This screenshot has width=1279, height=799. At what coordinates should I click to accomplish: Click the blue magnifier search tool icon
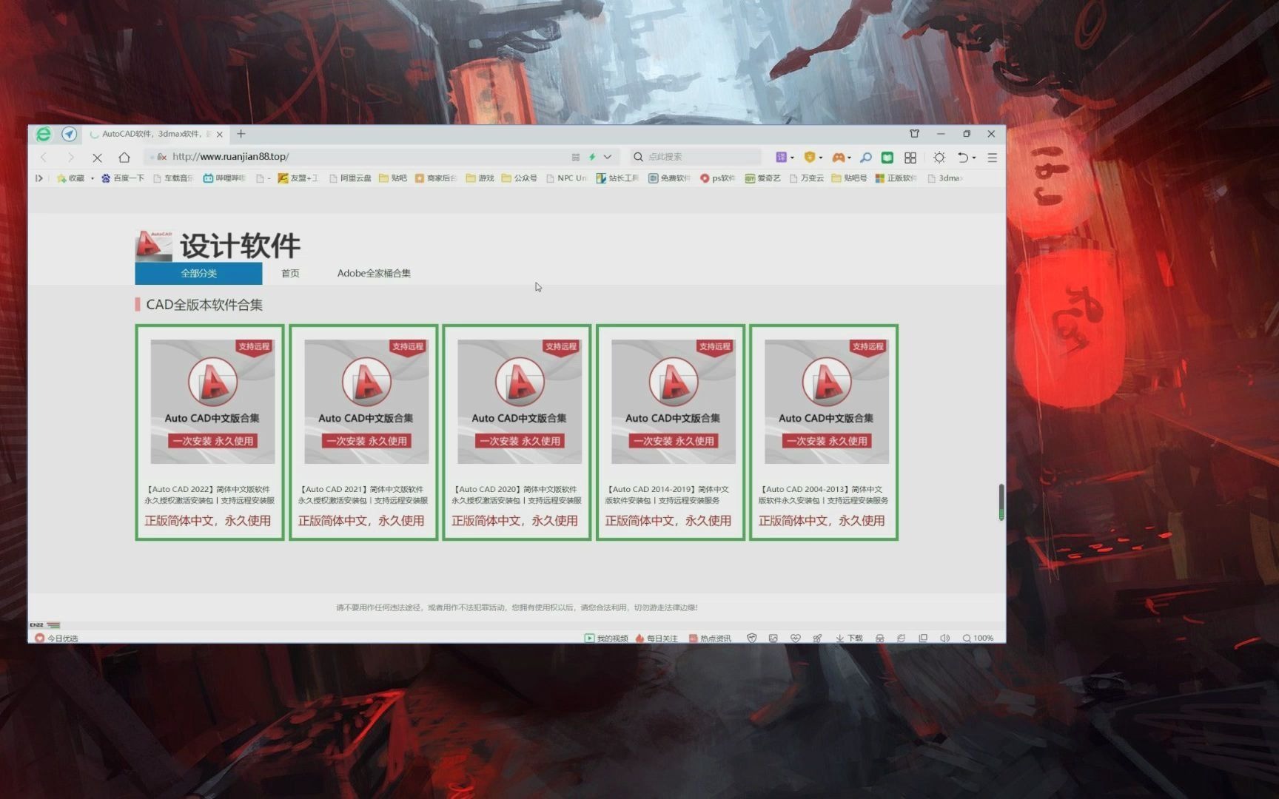click(865, 157)
